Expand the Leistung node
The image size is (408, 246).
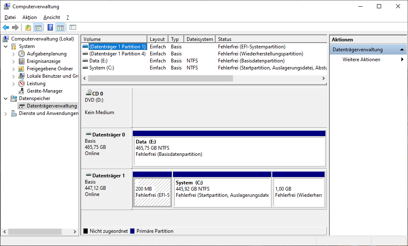click(14, 84)
